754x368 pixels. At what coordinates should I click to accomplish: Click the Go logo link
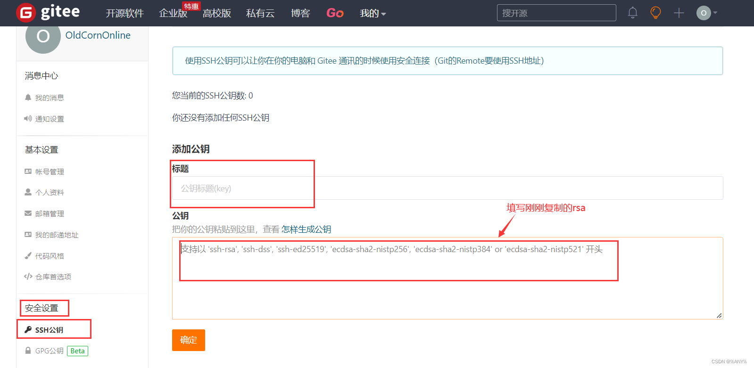(x=335, y=13)
